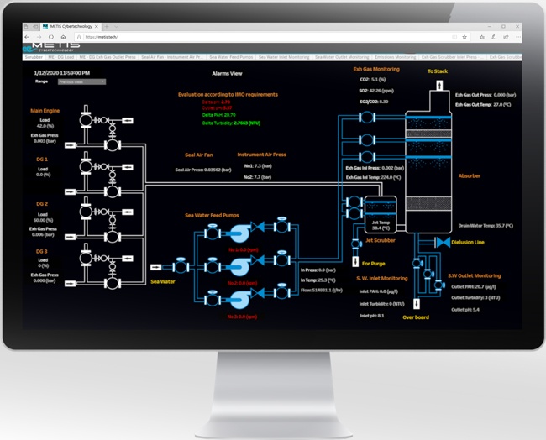The image size is (546, 440).
Task: Click the add notes pen icon
Action: click(x=494, y=37)
